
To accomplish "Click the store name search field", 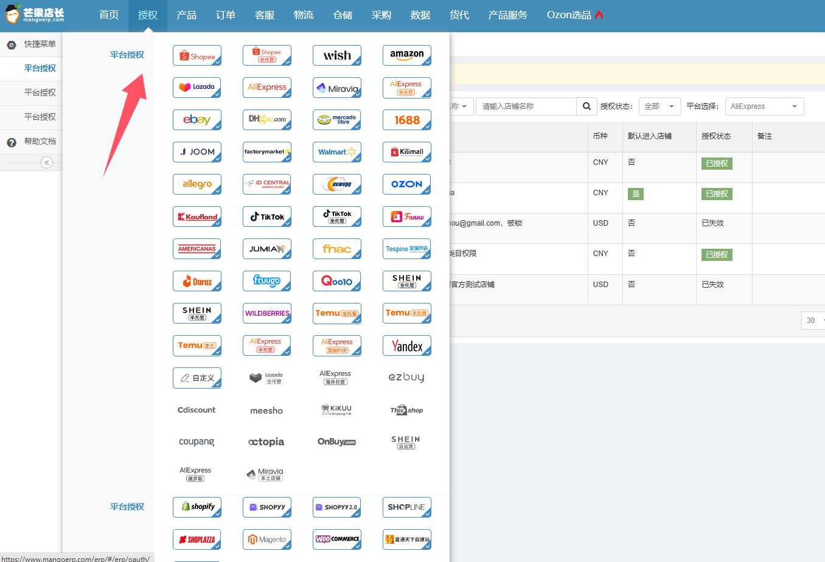I will point(526,106).
